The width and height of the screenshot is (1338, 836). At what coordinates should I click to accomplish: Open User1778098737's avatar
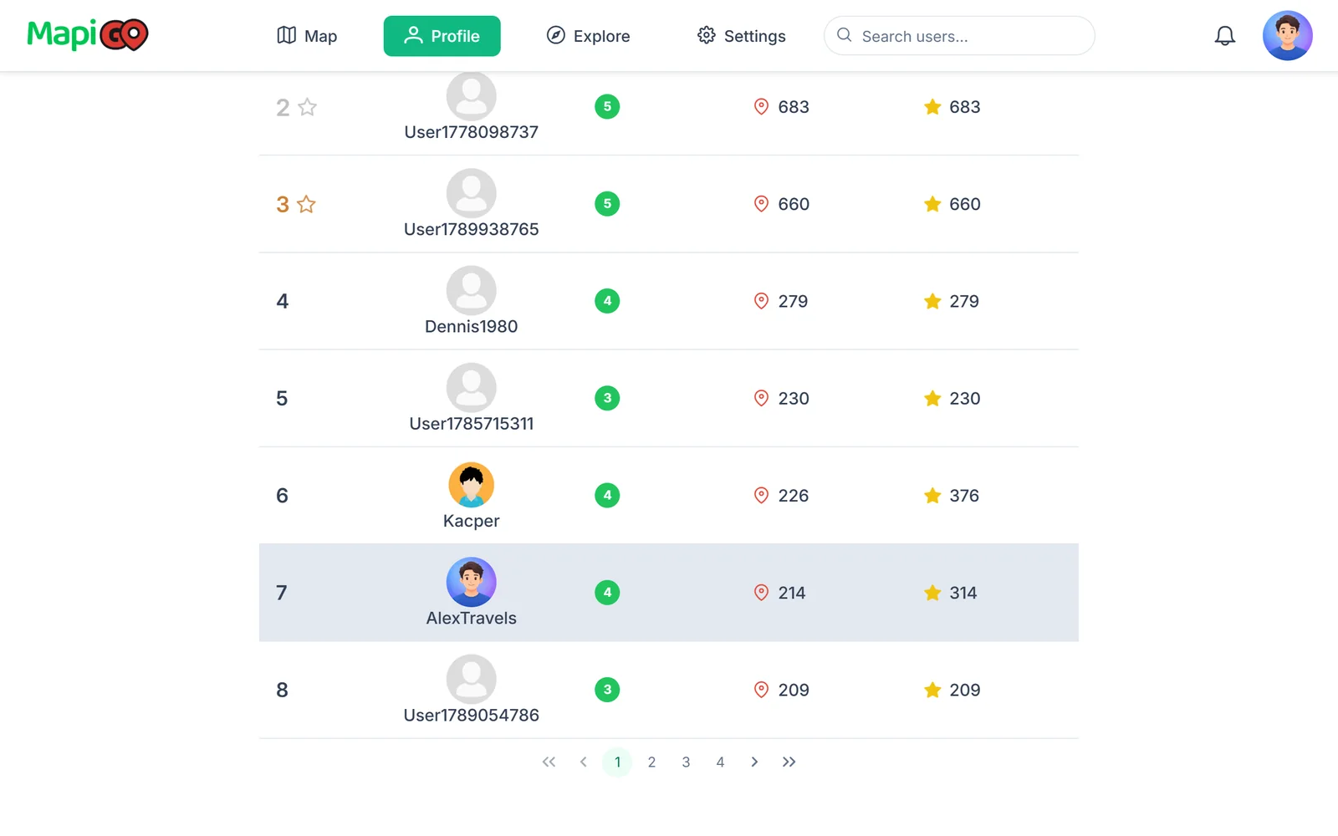click(472, 95)
